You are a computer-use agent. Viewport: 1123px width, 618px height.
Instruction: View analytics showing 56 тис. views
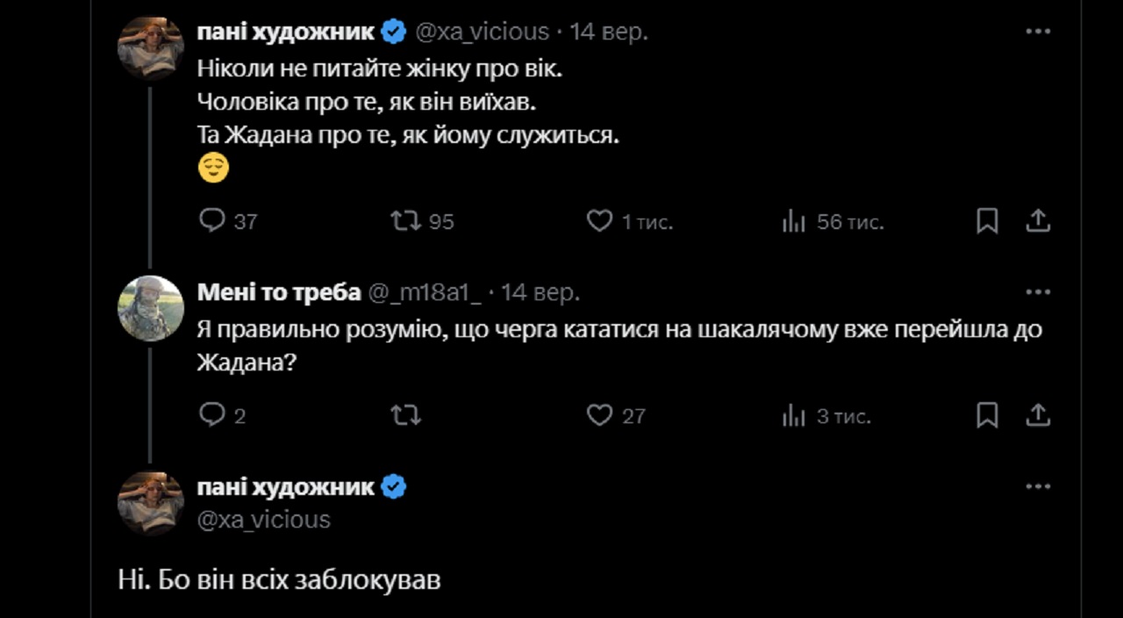click(793, 222)
